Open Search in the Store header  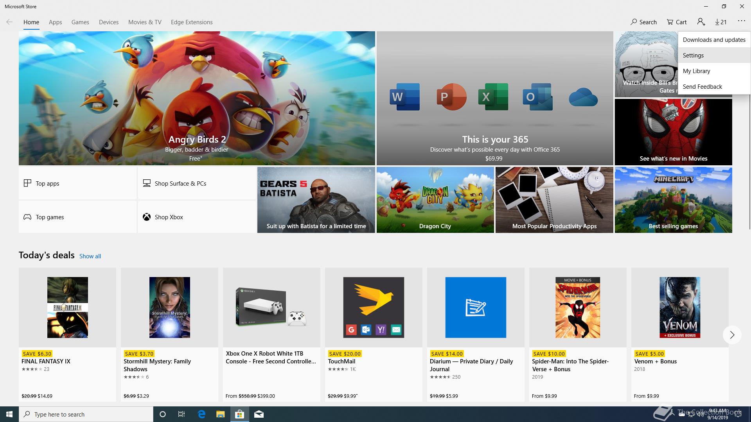[x=643, y=22]
